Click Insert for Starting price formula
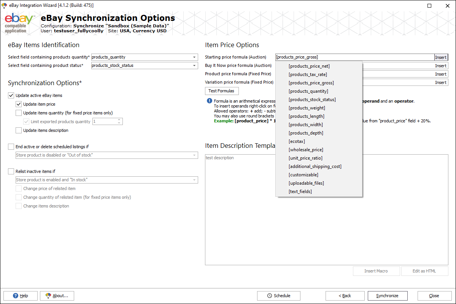456x304 pixels. [x=441, y=57]
